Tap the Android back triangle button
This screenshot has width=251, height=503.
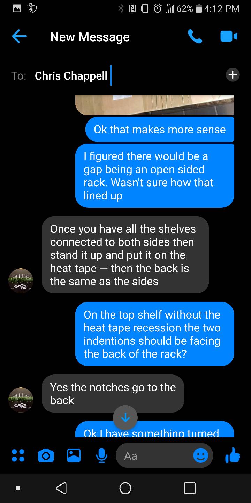click(x=61, y=488)
